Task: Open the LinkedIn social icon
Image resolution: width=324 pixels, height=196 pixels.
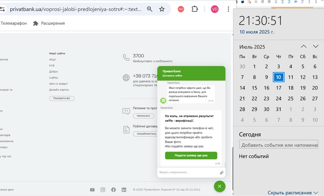Action: (x=124, y=190)
